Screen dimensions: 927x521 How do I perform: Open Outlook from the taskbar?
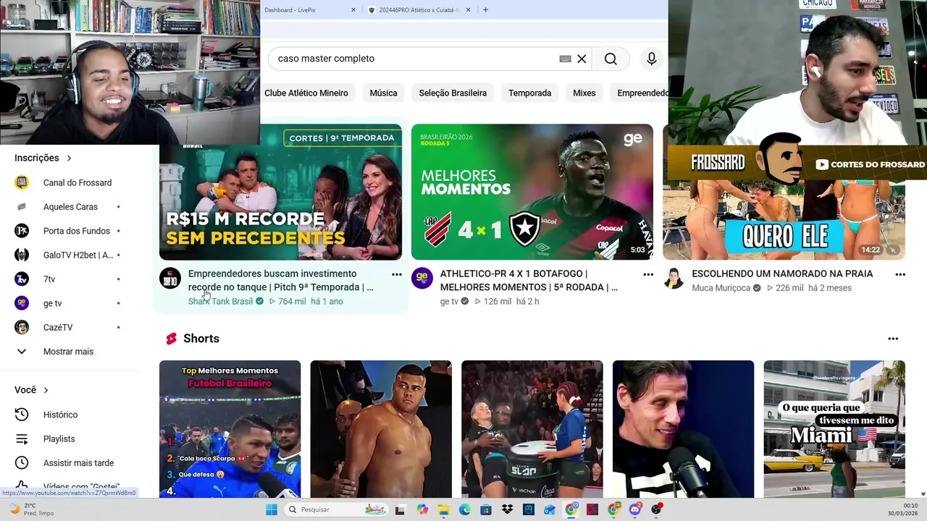point(550,509)
